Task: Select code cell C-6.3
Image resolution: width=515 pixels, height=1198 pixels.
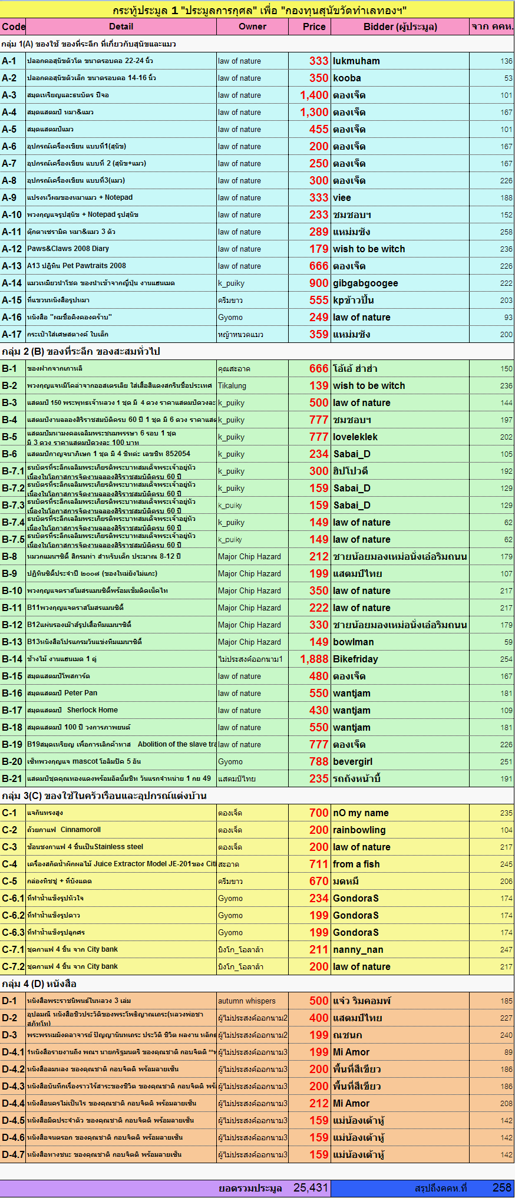Action: 13,933
